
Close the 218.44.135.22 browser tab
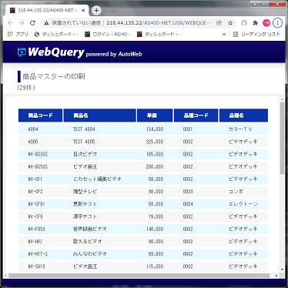[x=83, y=11]
